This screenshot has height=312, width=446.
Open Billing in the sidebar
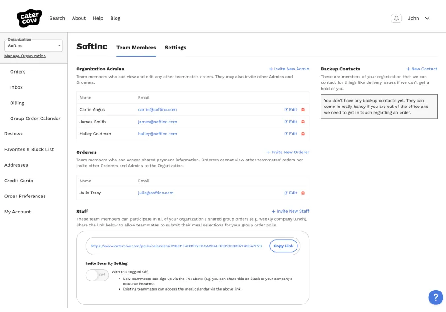point(17,103)
